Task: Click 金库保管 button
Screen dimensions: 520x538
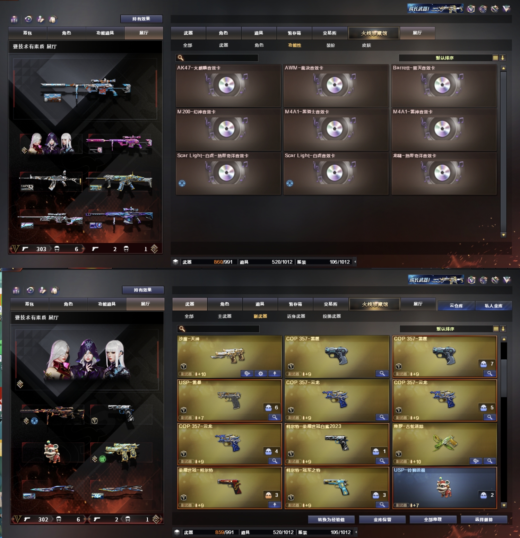Action: [x=382, y=519]
